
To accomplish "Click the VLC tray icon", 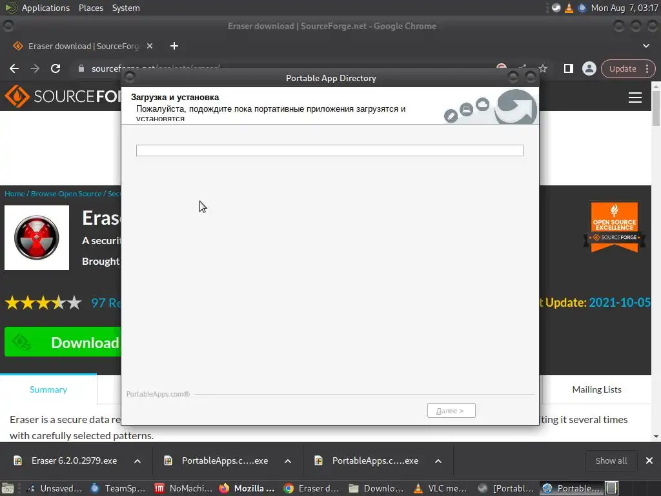I will (569, 8).
